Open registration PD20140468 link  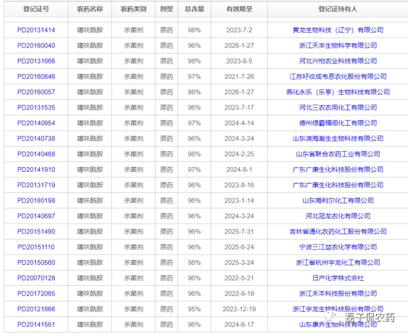click(36, 154)
